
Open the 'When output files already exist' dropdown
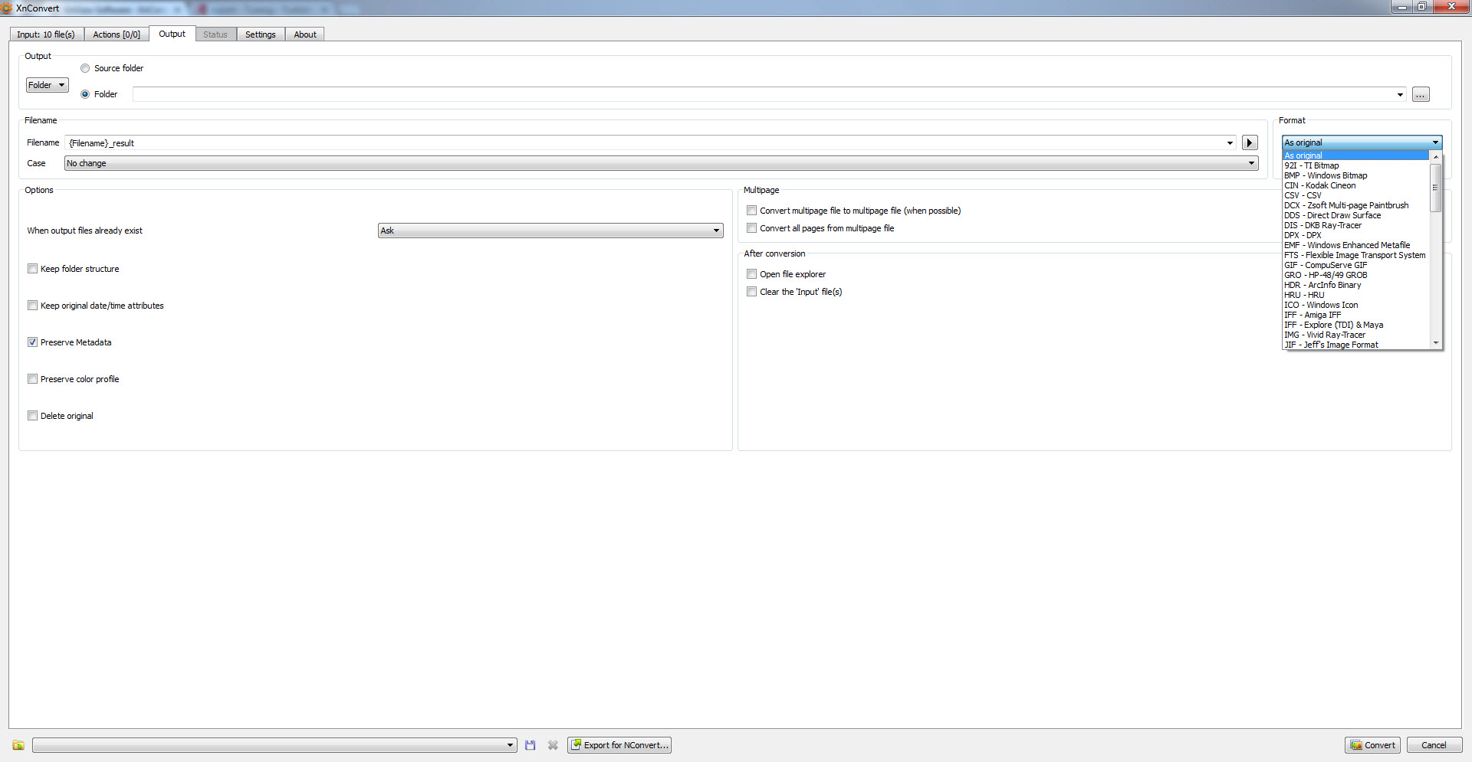point(716,230)
